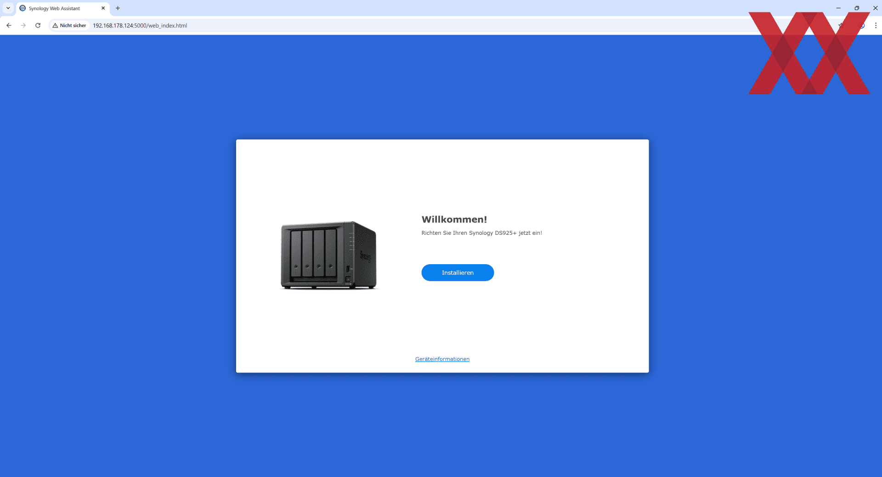The height and width of the screenshot is (477, 882).
Task: Select the Synology Web Assistant tab
Action: pos(63,8)
